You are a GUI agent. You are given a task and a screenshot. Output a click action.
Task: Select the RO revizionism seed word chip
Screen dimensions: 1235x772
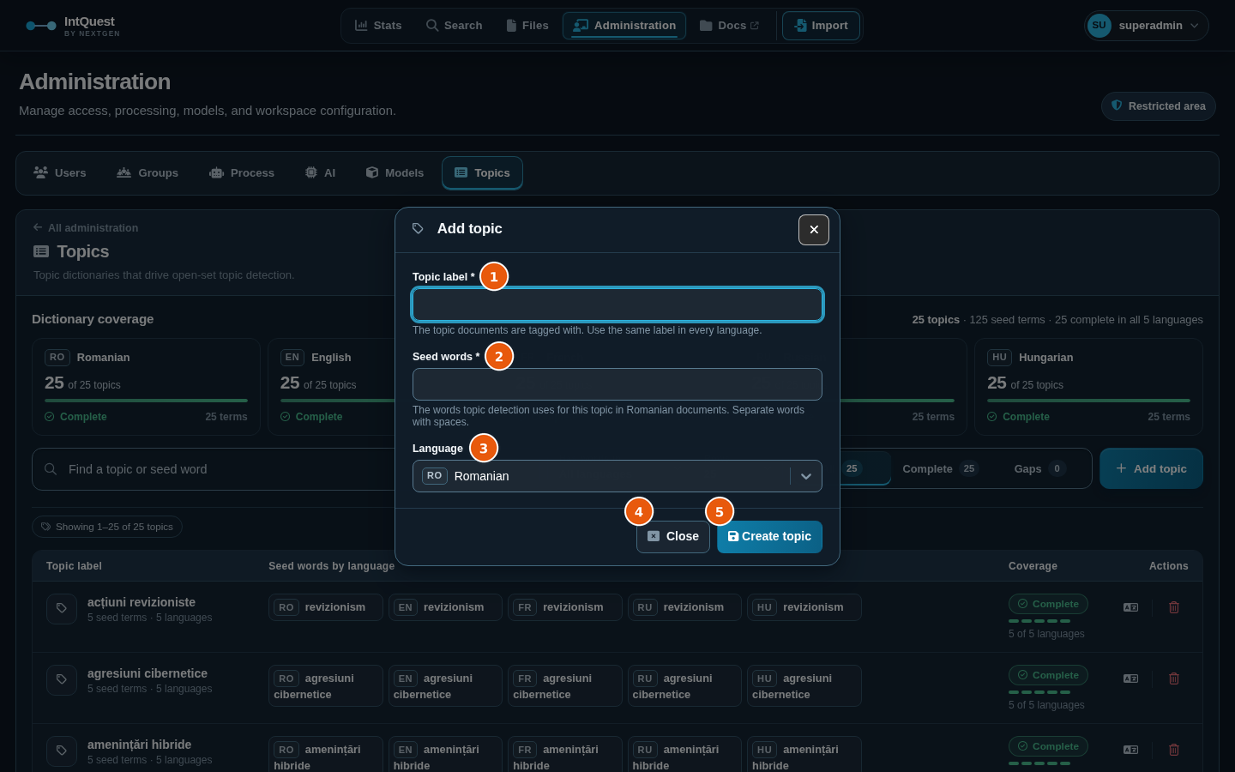[x=325, y=607]
